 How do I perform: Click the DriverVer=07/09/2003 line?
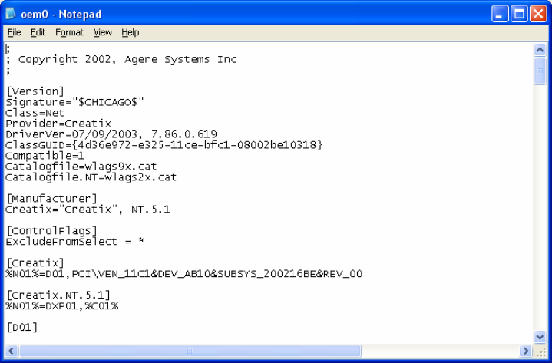tap(111, 134)
